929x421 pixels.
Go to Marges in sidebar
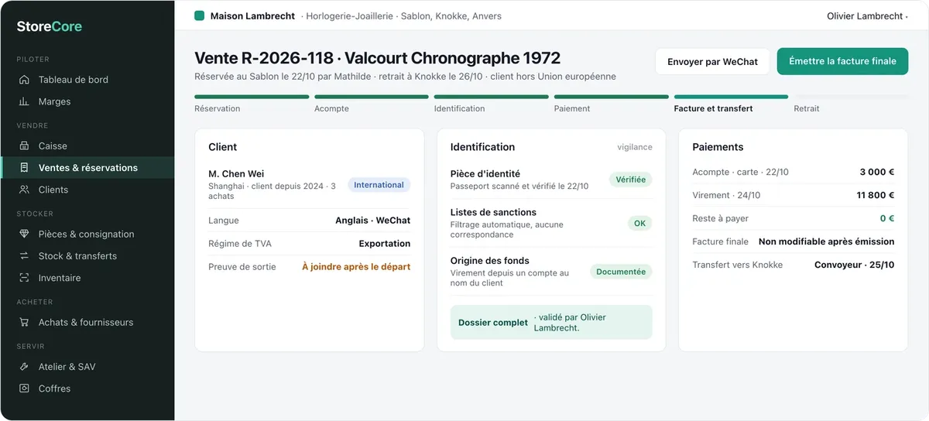[87, 101]
